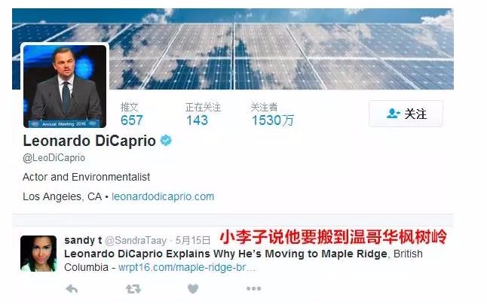Viewport: 487px width, 304px height.
Task: Follow Leonardo DiCaprio with the 关注 button
Action: tap(406, 114)
